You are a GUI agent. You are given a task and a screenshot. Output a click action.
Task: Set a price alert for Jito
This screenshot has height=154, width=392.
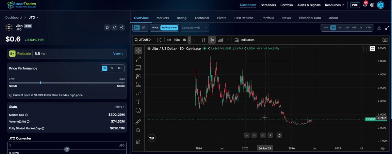click(115, 27)
